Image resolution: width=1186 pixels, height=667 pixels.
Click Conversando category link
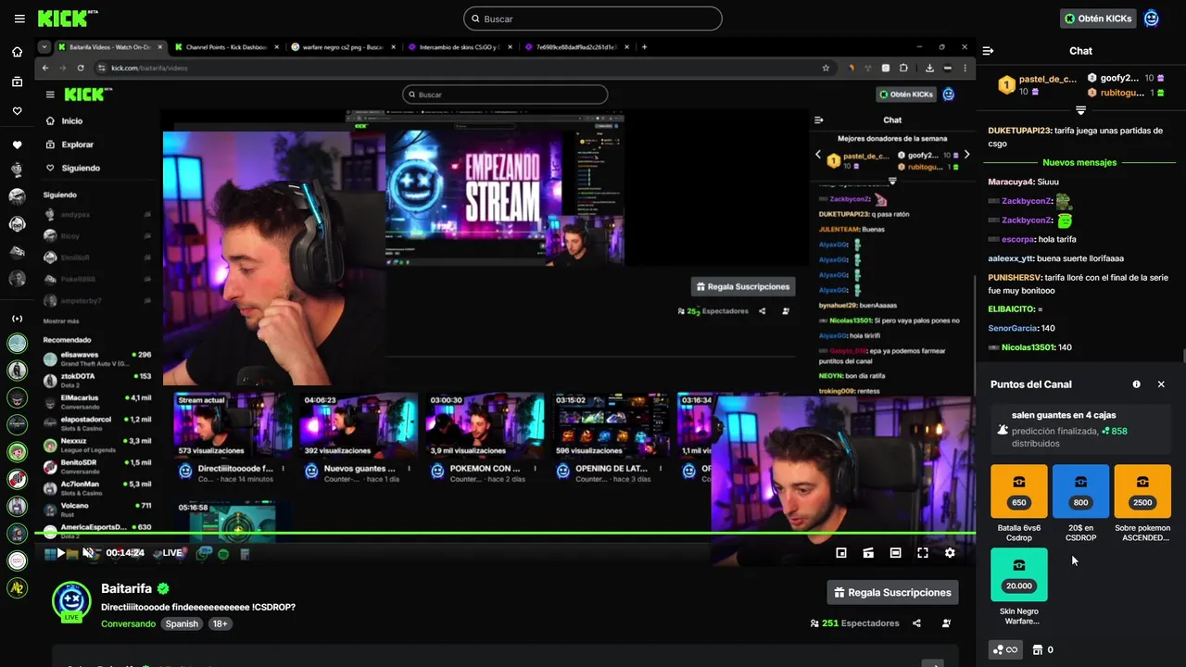click(x=128, y=623)
